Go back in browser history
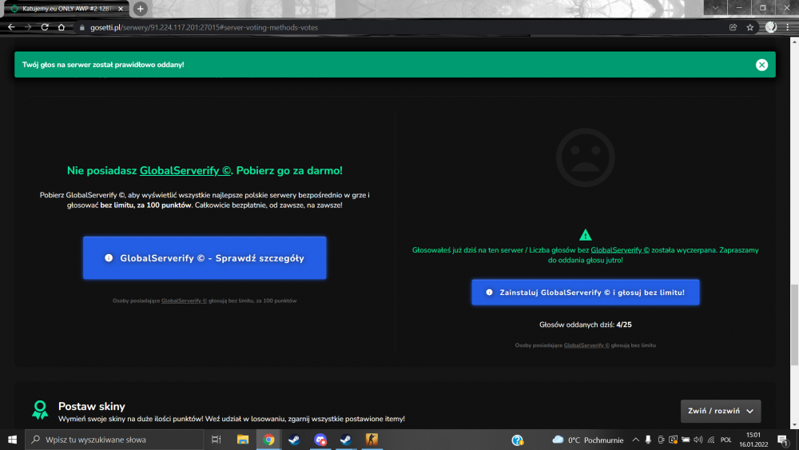799x450 pixels. click(x=11, y=27)
